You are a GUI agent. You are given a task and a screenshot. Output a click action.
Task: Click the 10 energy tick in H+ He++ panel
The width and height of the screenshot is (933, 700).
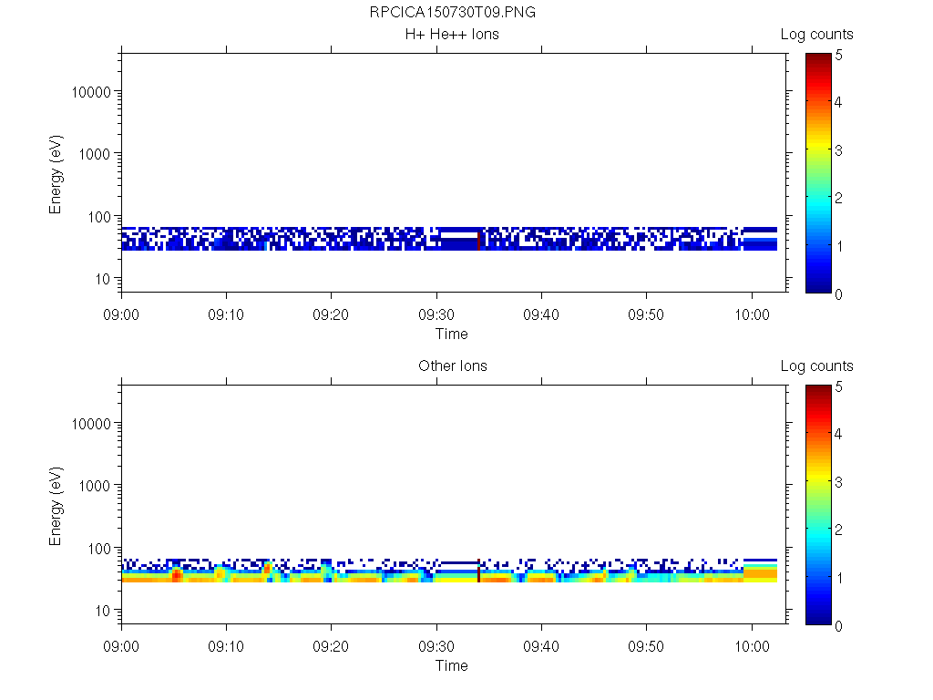[x=103, y=279]
